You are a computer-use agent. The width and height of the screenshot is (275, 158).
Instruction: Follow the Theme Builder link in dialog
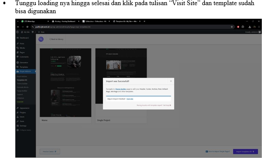tap(120, 89)
